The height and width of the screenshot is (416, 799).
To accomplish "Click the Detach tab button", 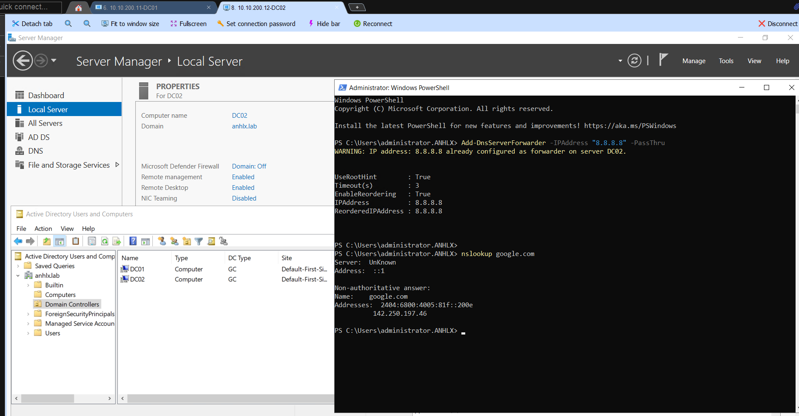I will pyautogui.click(x=32, y=24).
